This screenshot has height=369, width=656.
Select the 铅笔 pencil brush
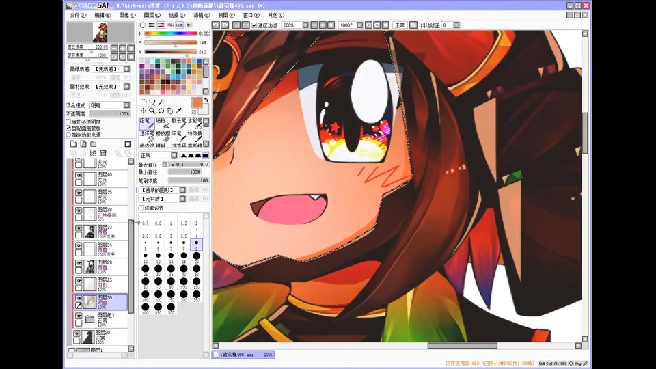[x=147, y=123]
